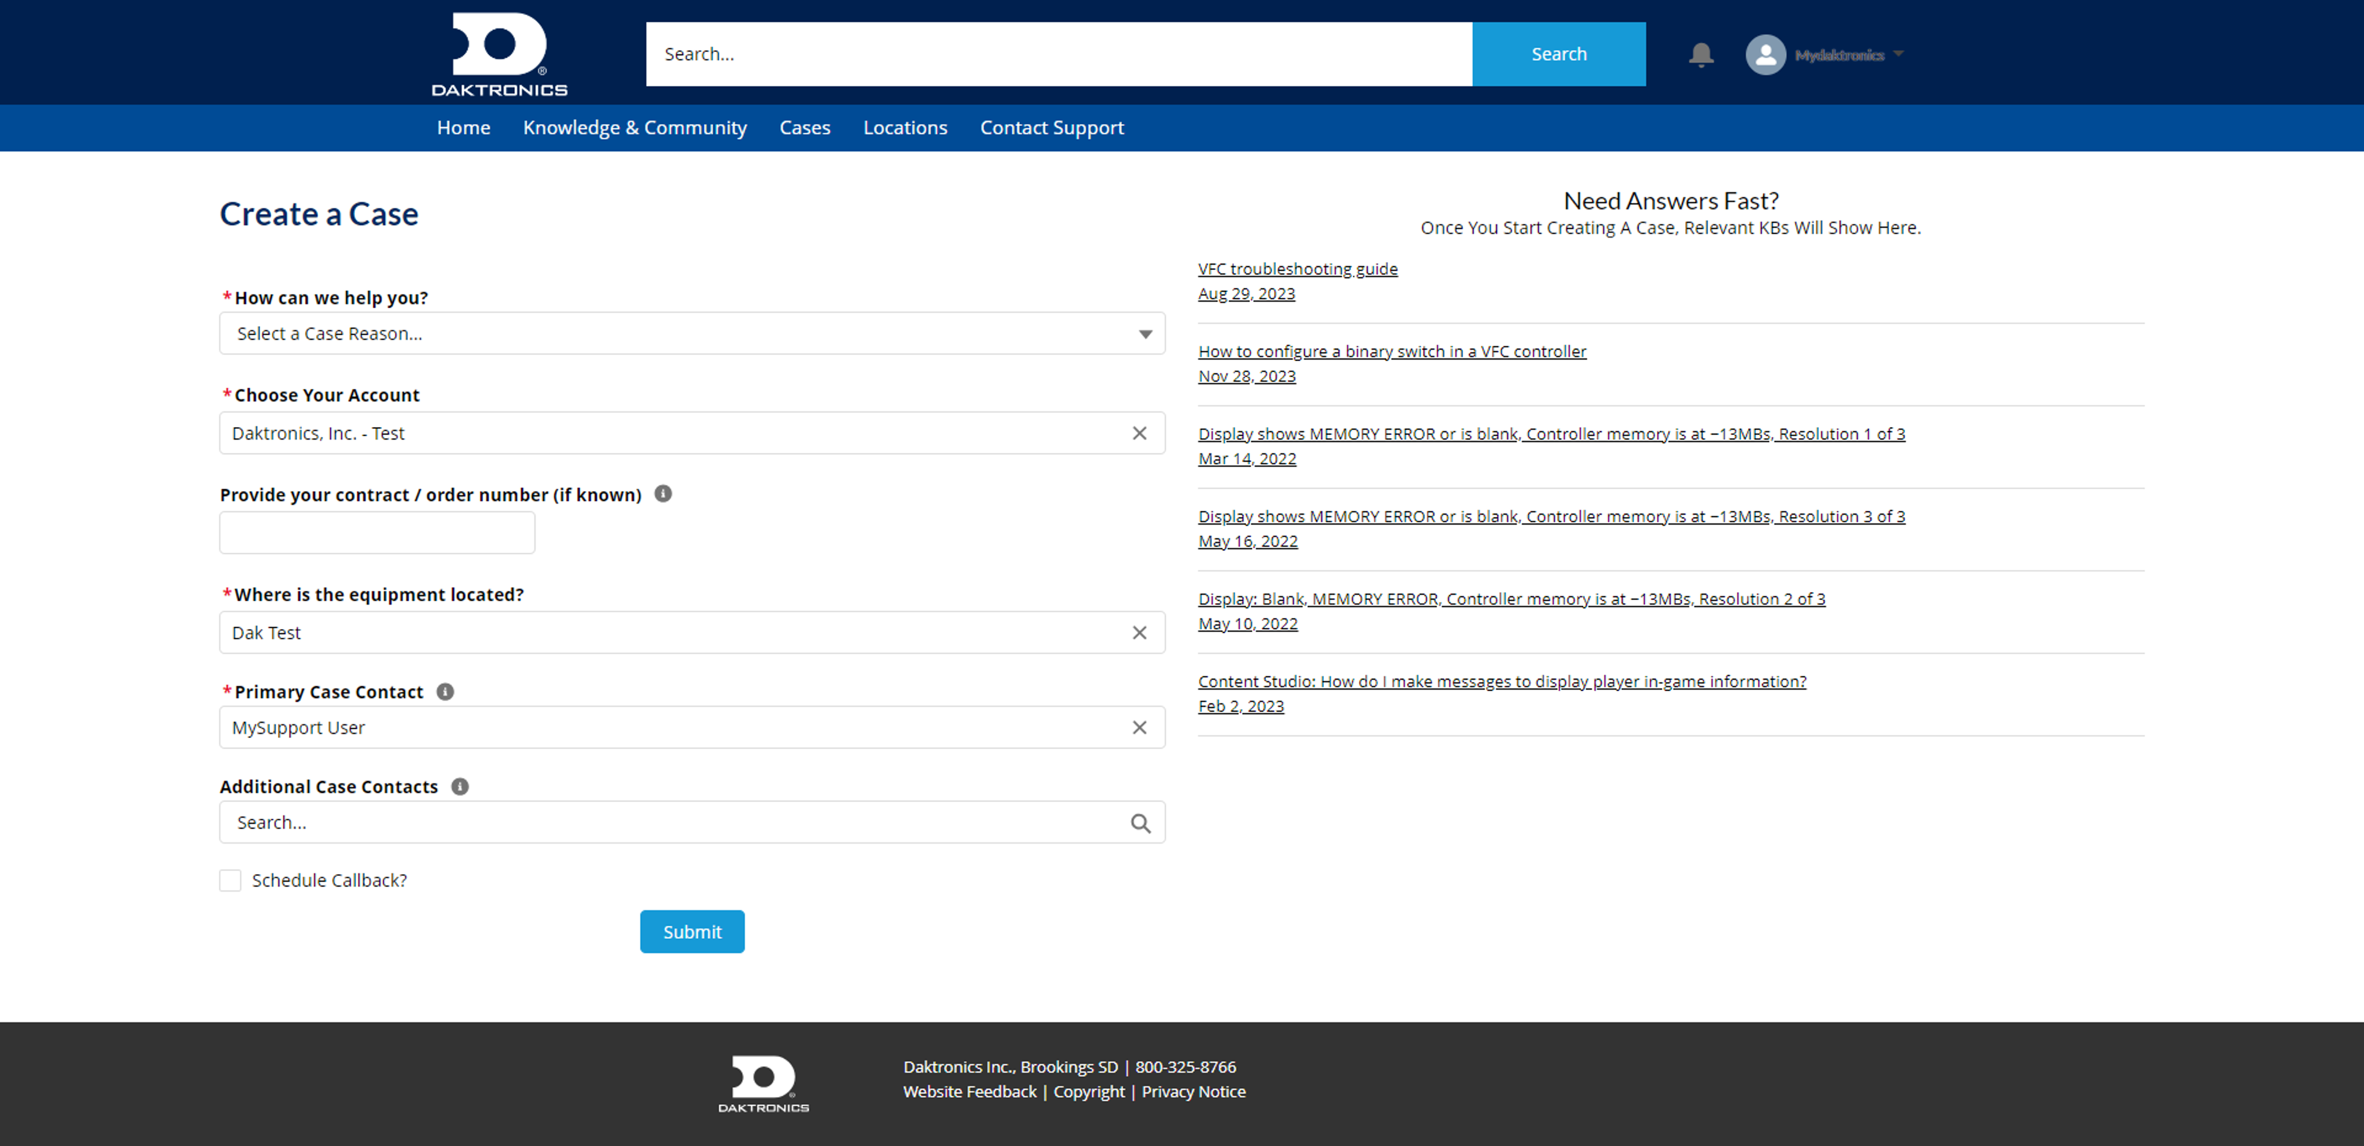This screenshot has height=1146, width=2364.
Task: Open the Knowledge & Community tab
Action: (x=635, y=128)
